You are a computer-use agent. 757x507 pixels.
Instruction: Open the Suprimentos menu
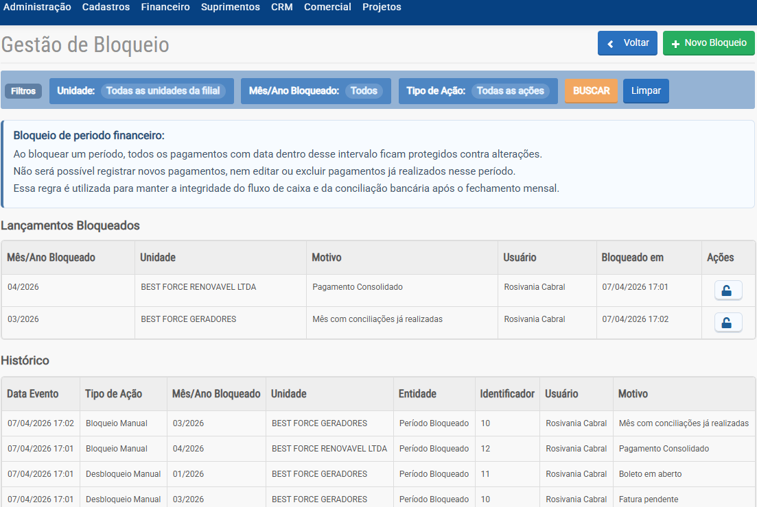230,7
